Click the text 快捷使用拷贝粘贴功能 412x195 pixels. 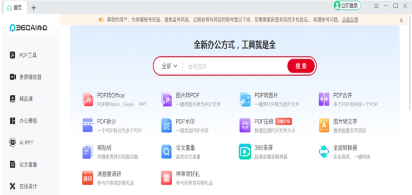pyautogui.click(x=118, y=157)
